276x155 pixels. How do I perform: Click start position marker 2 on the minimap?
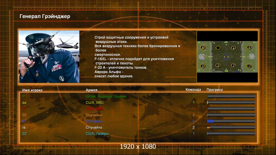(x=218, y=65)
